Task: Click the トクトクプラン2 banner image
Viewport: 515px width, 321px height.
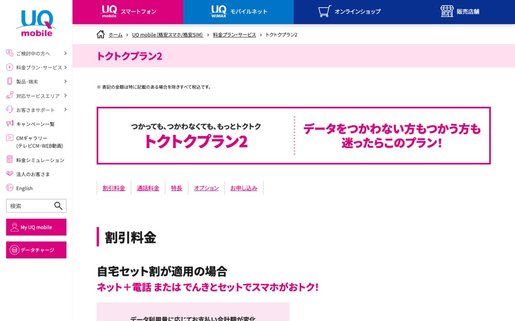Action: (294, 135)
